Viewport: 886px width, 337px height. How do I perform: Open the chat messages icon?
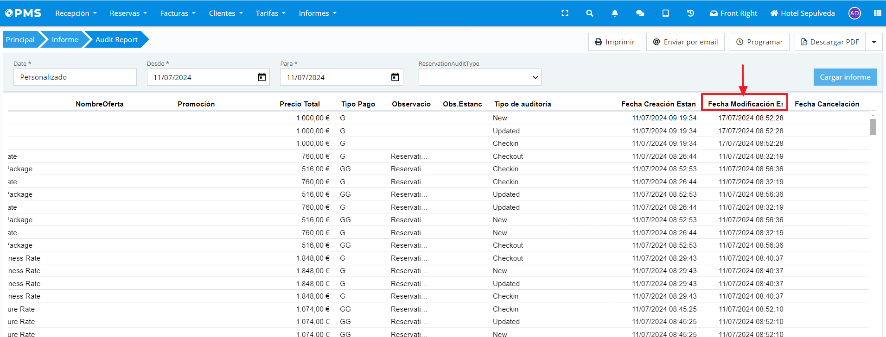point(640,13)
